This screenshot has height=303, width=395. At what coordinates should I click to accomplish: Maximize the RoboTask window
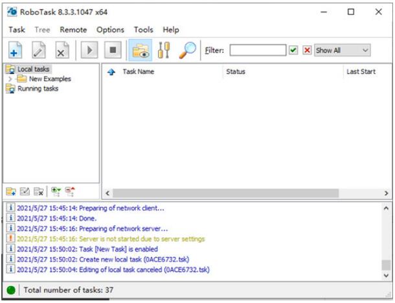(x=351, y=12)
